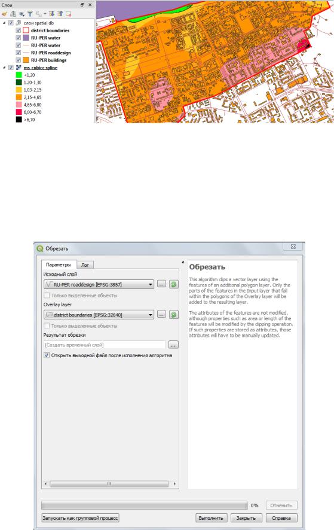Add a new group in Layers panel
The image size is (334, 530).
pos(13,14)
